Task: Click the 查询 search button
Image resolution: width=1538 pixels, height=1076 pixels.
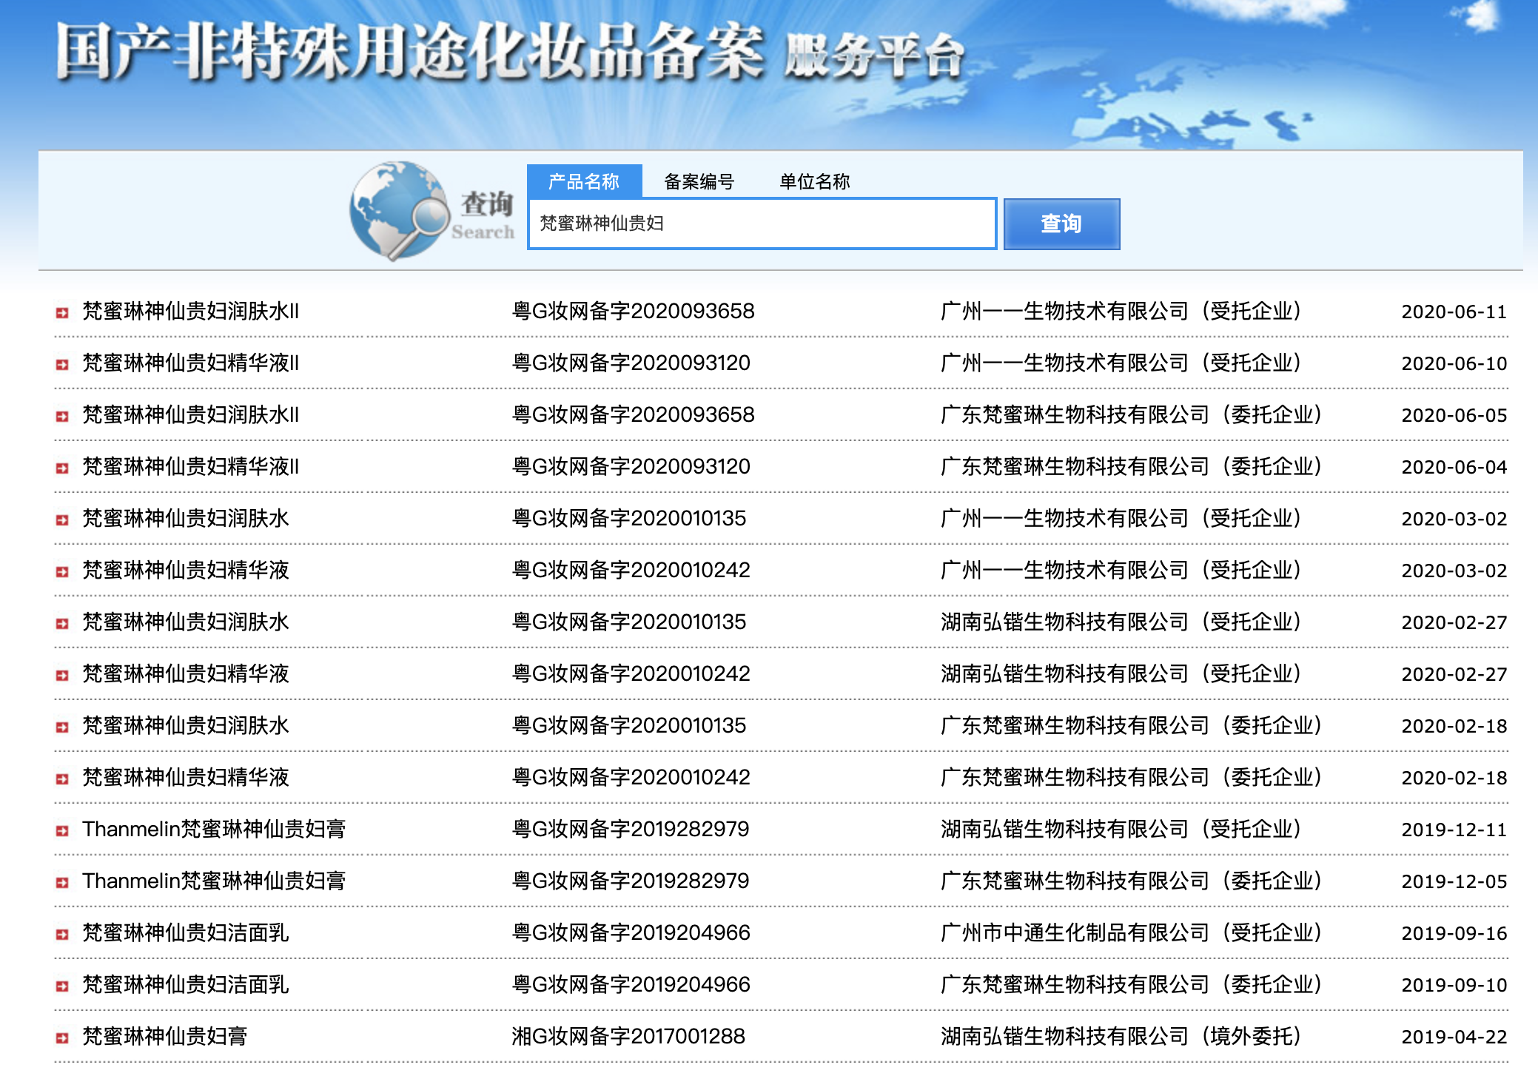Action: (x=1061, y=223)
